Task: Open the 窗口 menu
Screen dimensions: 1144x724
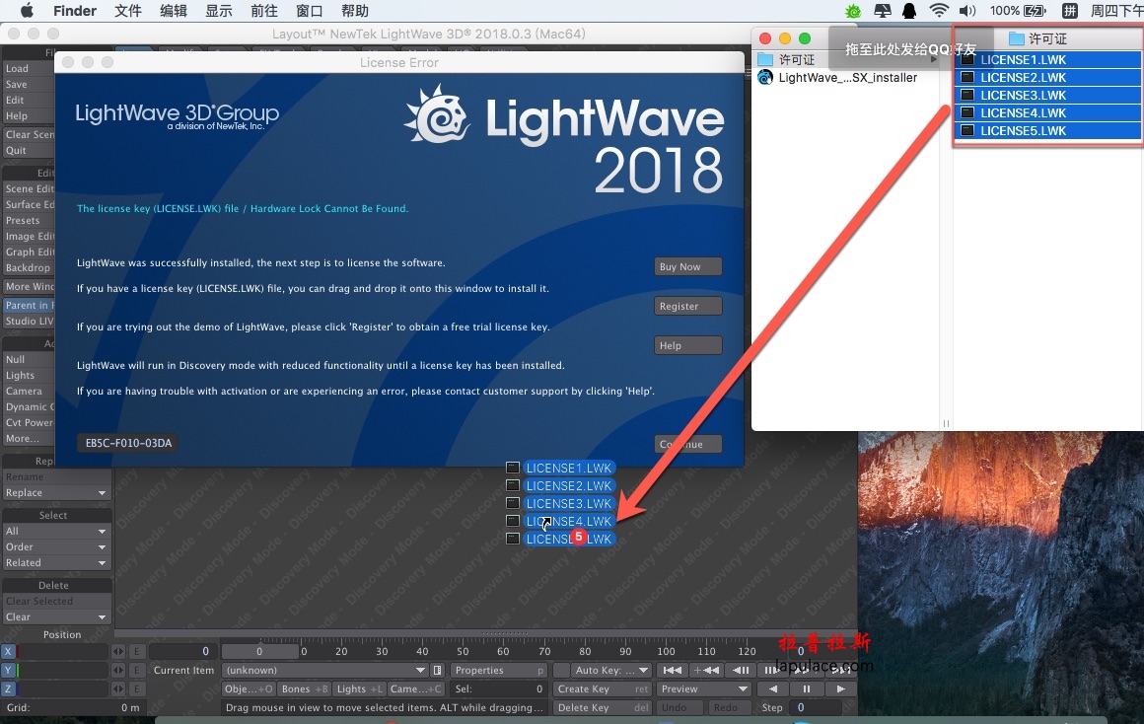Action: point(310,11)
